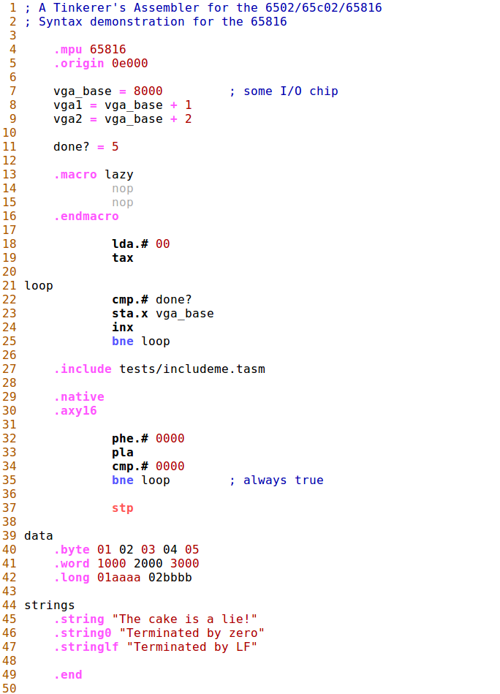Click the pla instruction on line 33
The height and width of the screenshot is (694, 500).
click(123, 453)
